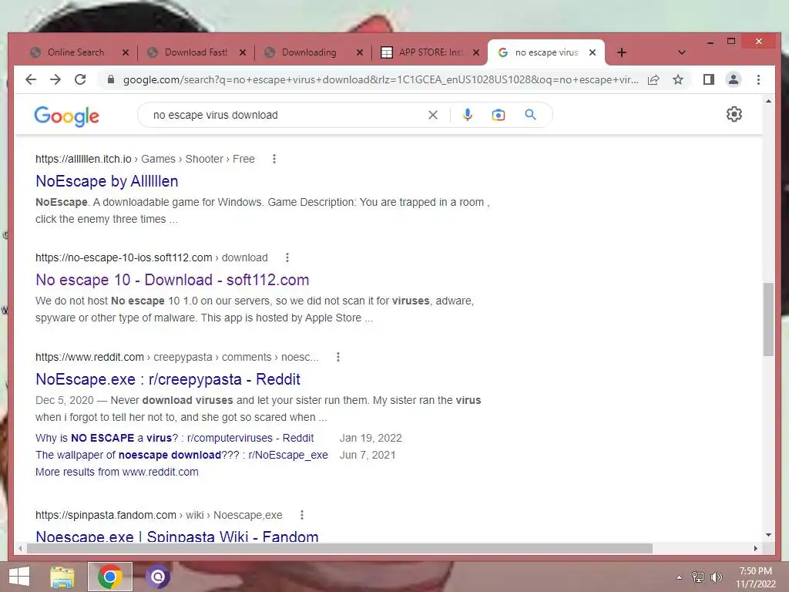This screenshot has height=592, width=789.
Task: Open Why is NO ESCAPE a virus? link
Action: click(x=175, y=438)
